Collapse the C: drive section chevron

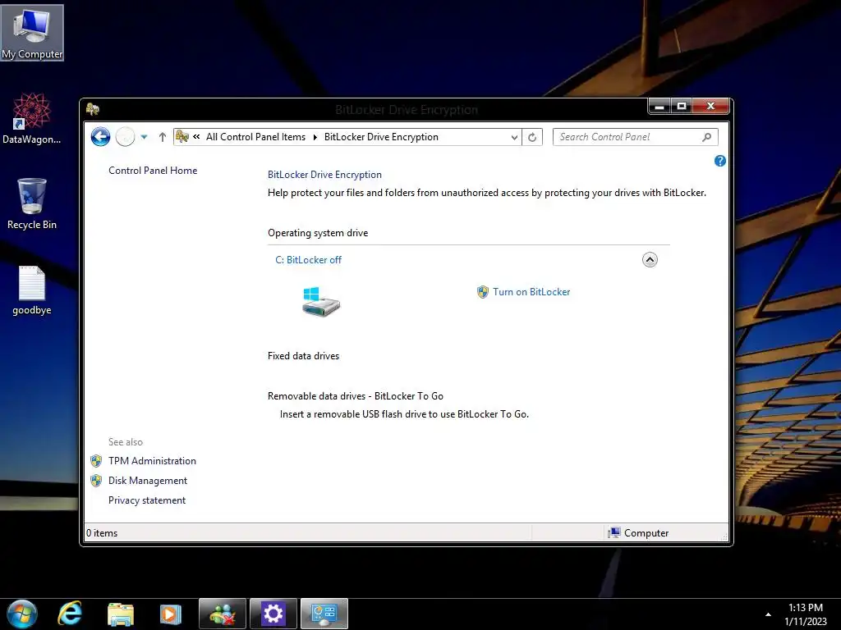650,260
